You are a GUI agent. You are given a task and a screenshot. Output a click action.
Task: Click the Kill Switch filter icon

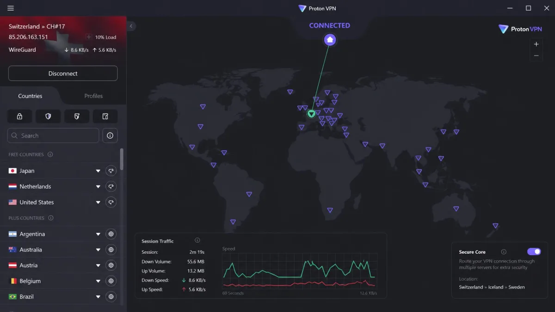(x=77, y=116)
